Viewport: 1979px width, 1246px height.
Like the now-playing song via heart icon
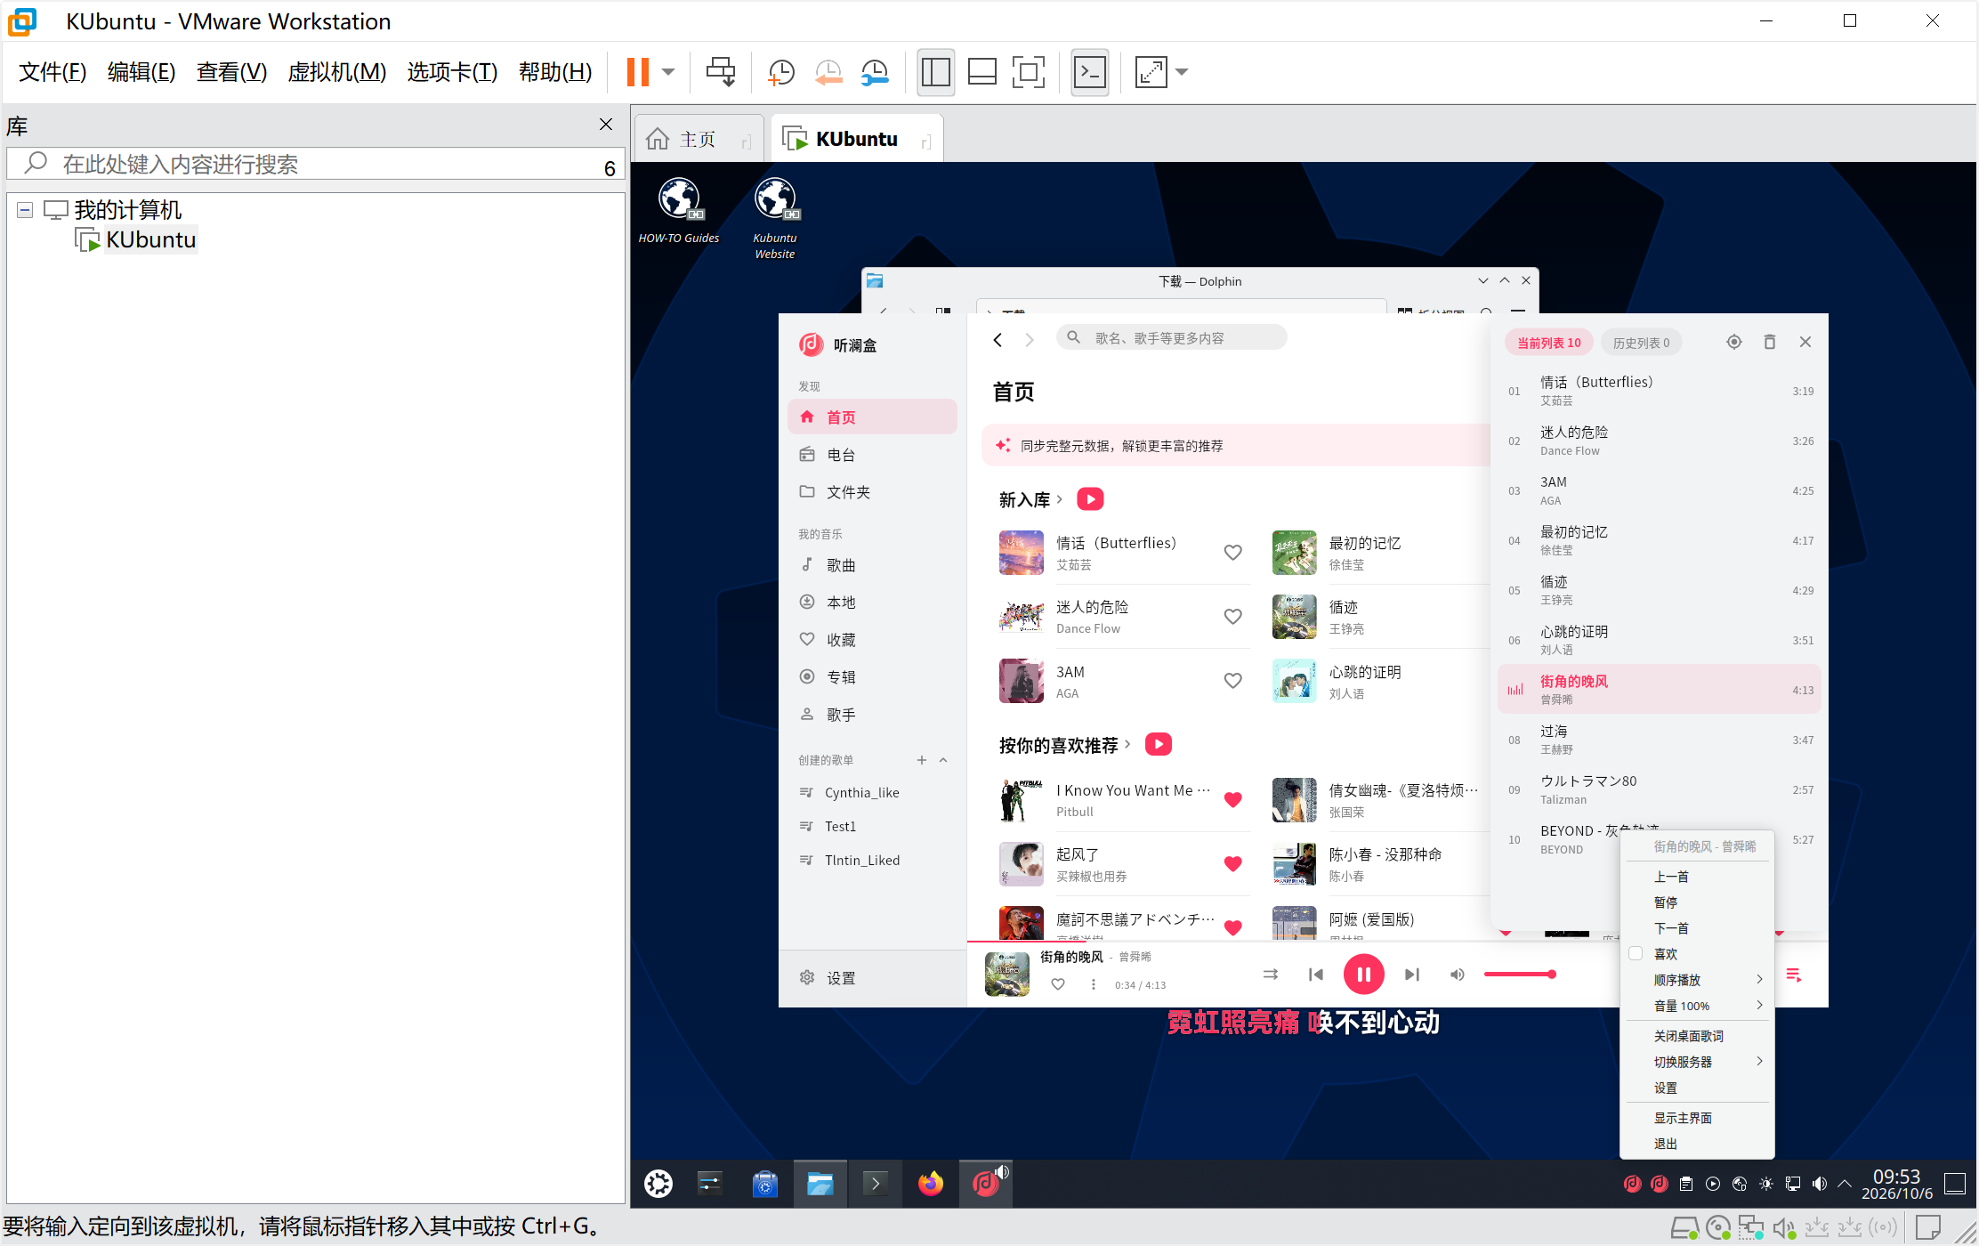(x=1058, y=984)
